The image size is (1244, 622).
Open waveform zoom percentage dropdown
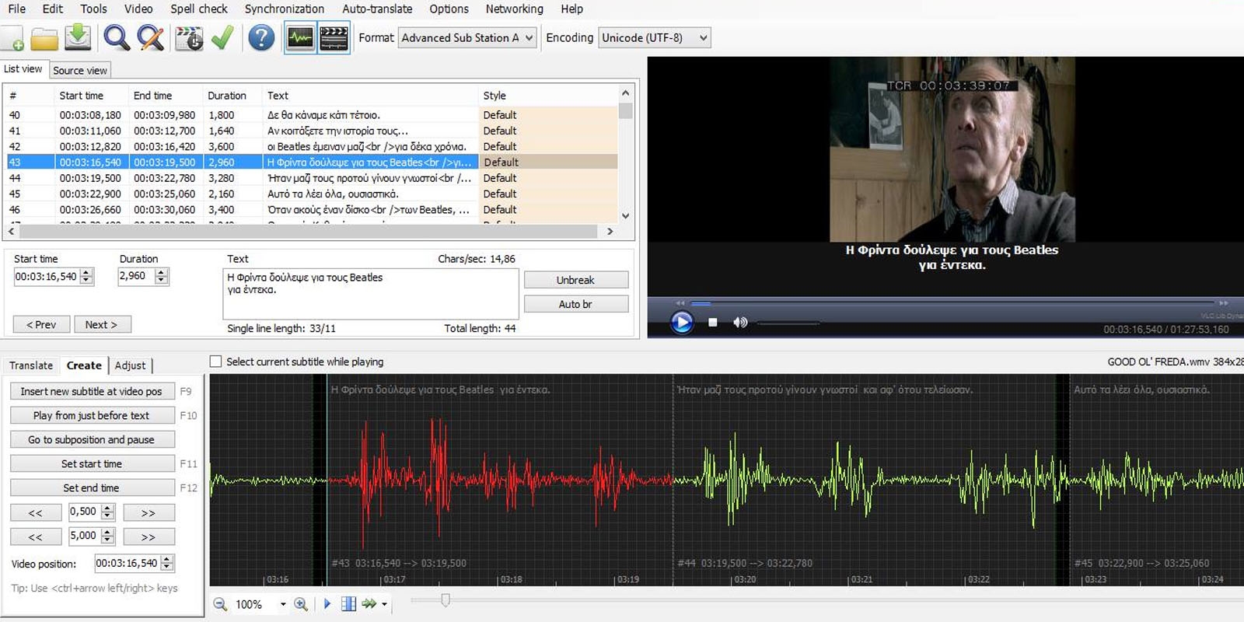pos(282,604)
